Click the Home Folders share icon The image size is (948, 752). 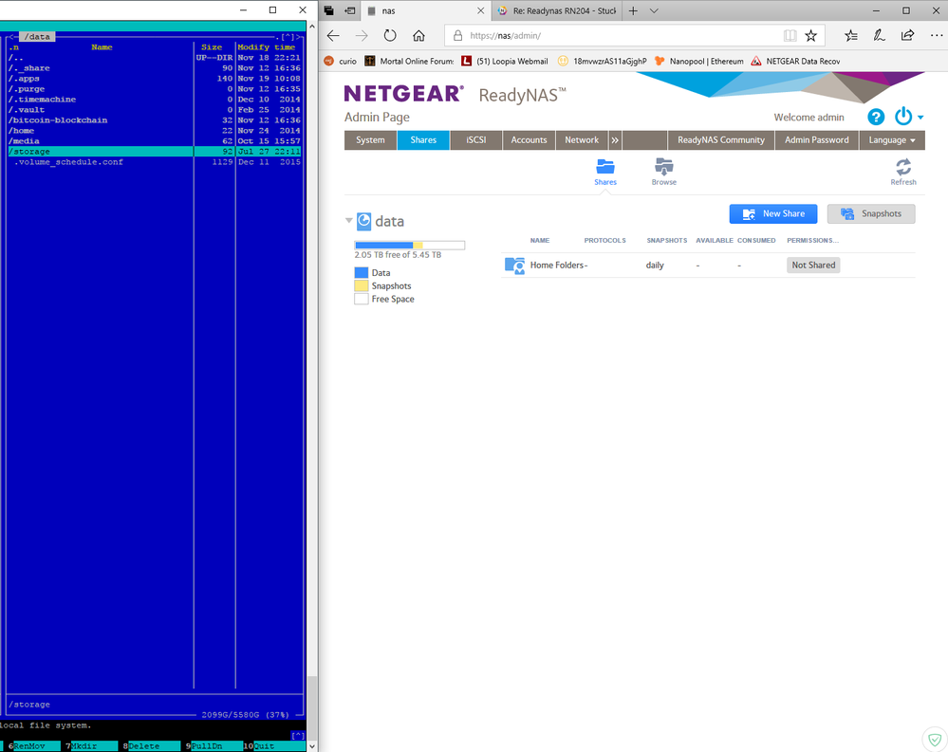click(514, 266)
